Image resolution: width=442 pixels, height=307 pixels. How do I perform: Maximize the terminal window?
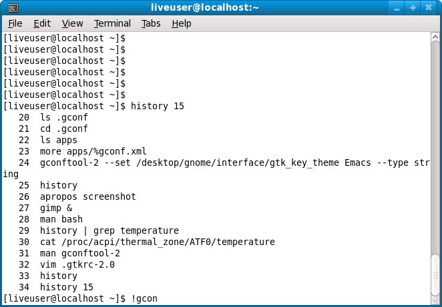click(413, 8)
